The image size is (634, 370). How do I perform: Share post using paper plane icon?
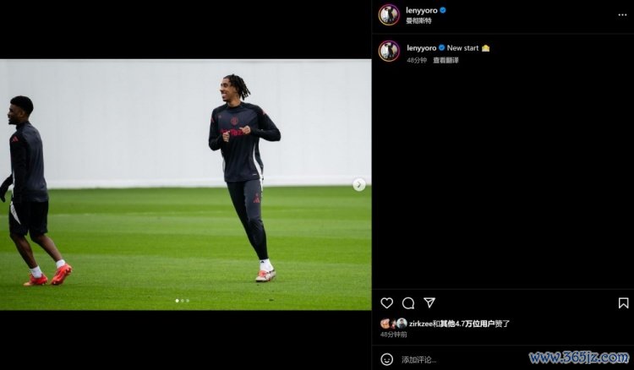pos(429,302)
